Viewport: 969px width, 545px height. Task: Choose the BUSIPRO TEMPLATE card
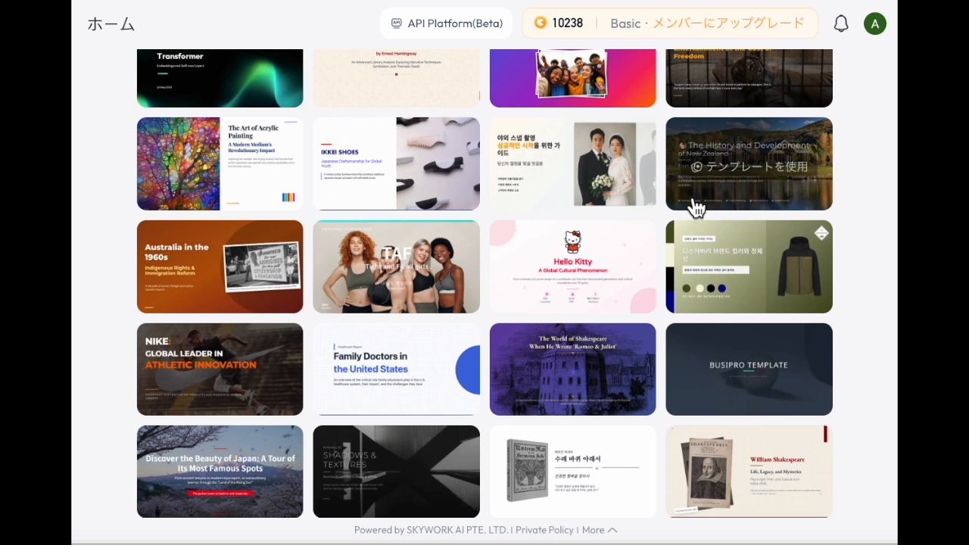pyautogui.click(x=749, y=369)
